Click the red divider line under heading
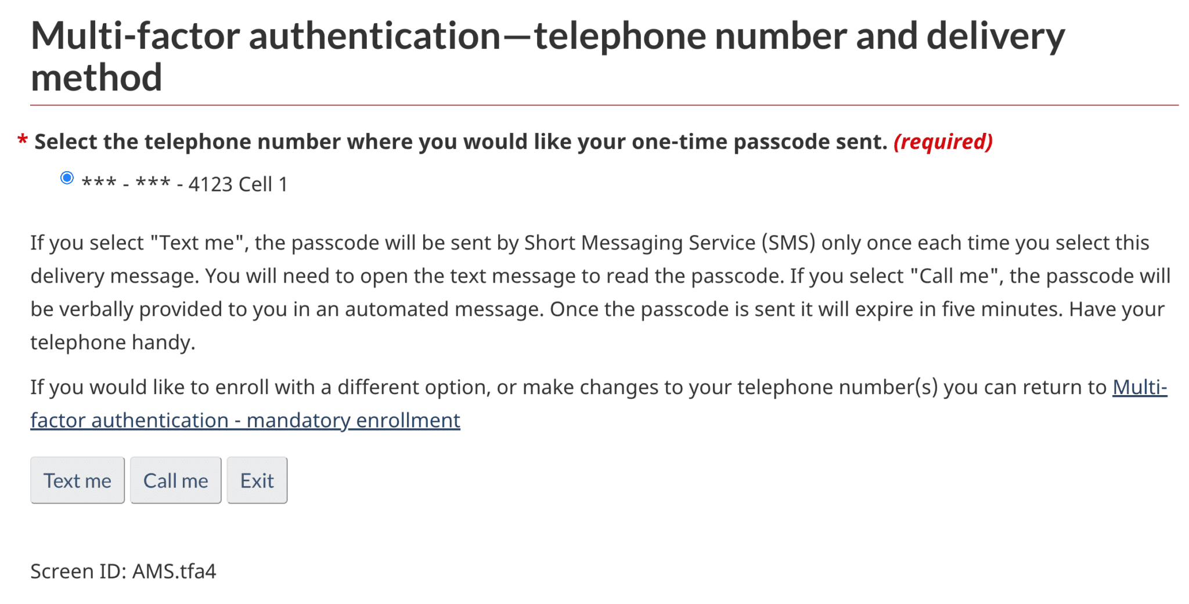The height and width of the screenshot is (604, 1189). (604, 106)
